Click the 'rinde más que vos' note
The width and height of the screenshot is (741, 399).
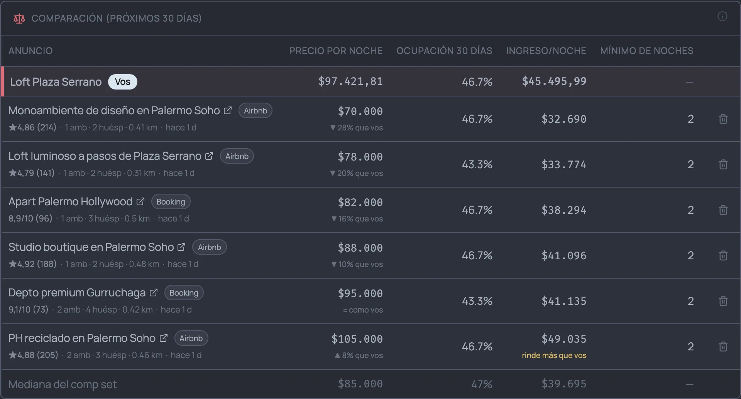pyautogui.click(x=554, y=355)
